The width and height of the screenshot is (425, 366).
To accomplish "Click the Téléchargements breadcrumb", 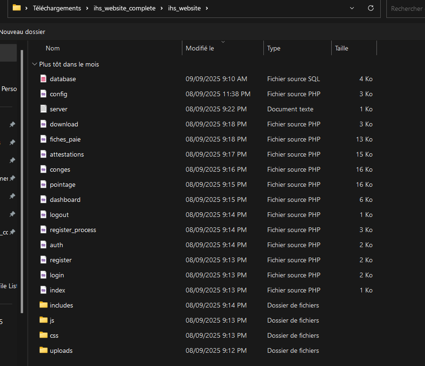I will pos(57,8).
